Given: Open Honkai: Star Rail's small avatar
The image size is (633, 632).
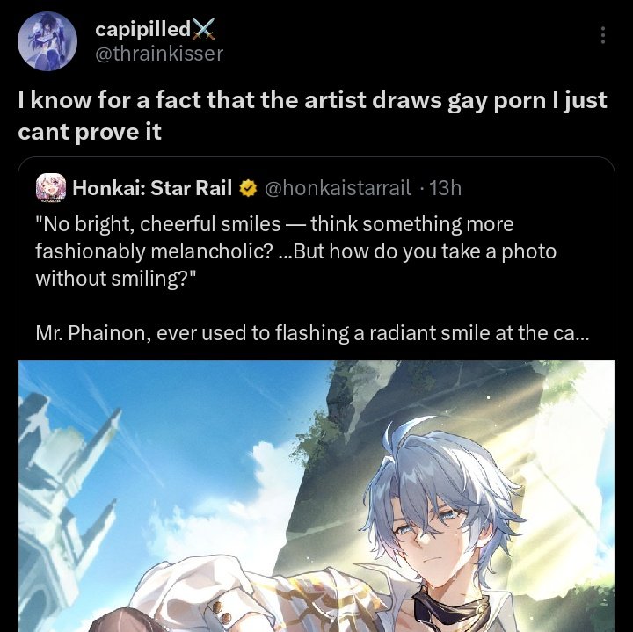Looking at the screenshot, I should click(x=51, y=187).
